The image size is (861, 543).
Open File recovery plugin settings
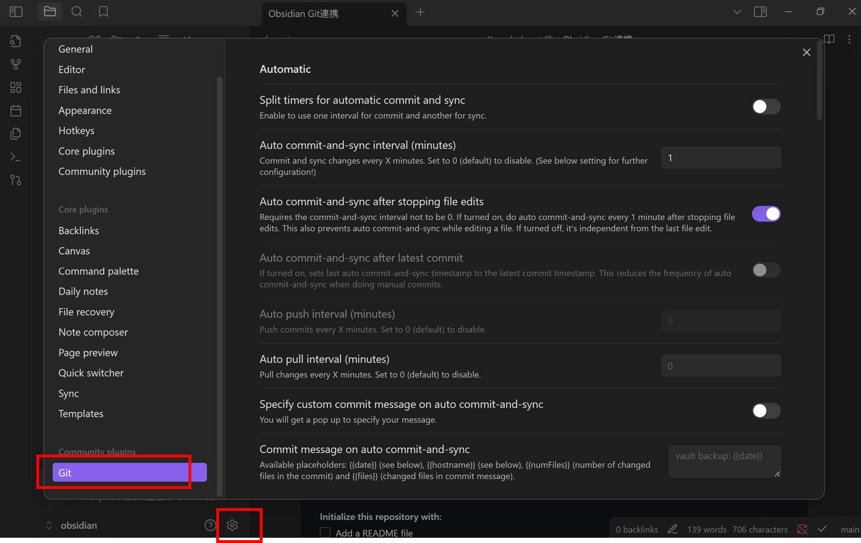[87, 312]
